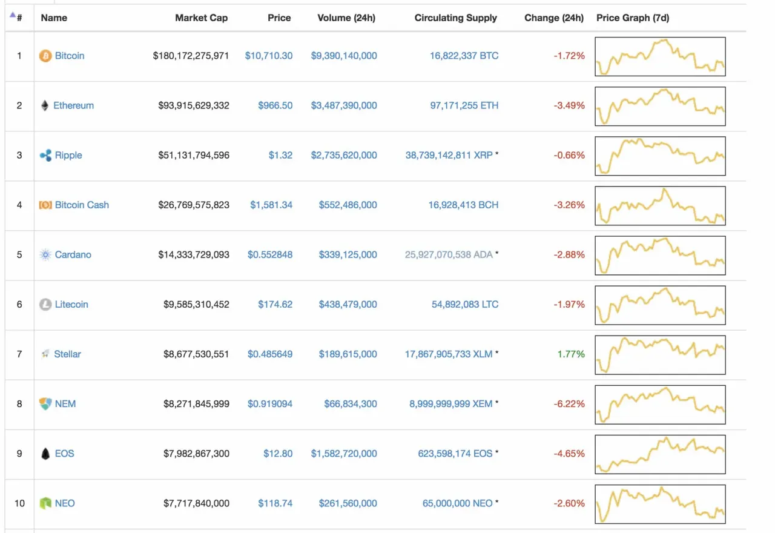
Task: Click Stellar price $0.485649
Action: pos(270,354)
